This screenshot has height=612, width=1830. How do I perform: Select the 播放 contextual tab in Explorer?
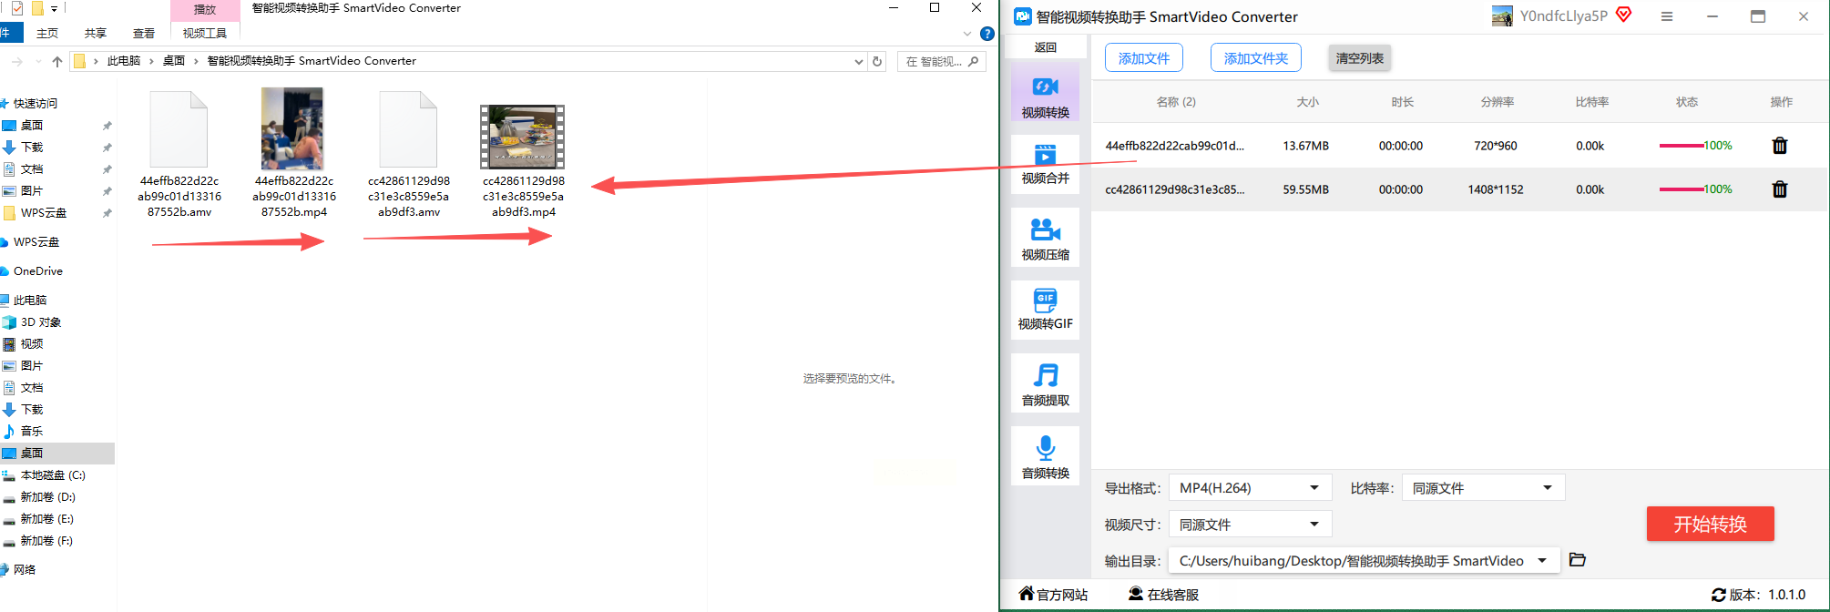(205, 9)
